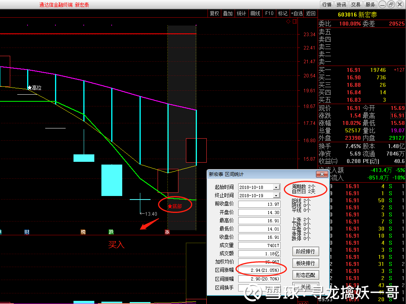Screen dimensions: 406x304
Task: Open the 交易 menu
Action: pyautogui.click(x=356, y=4)
